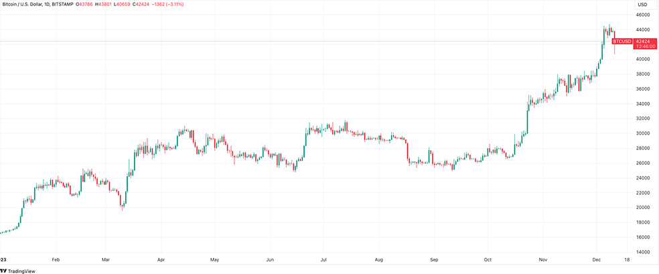Click the 18 date label on time axis
Image resolution: width=659 pixels, height=274 pixels.
(x=625, y=259)
